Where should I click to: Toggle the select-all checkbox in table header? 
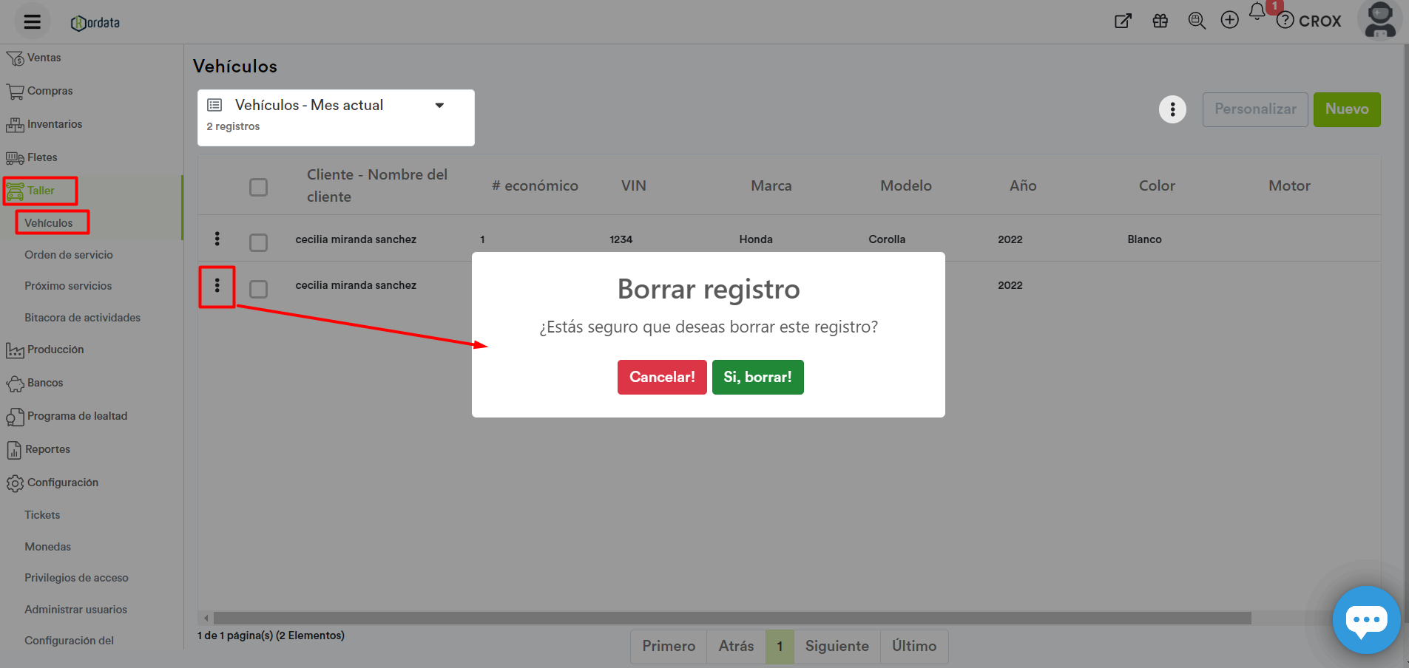pos(258,187)
